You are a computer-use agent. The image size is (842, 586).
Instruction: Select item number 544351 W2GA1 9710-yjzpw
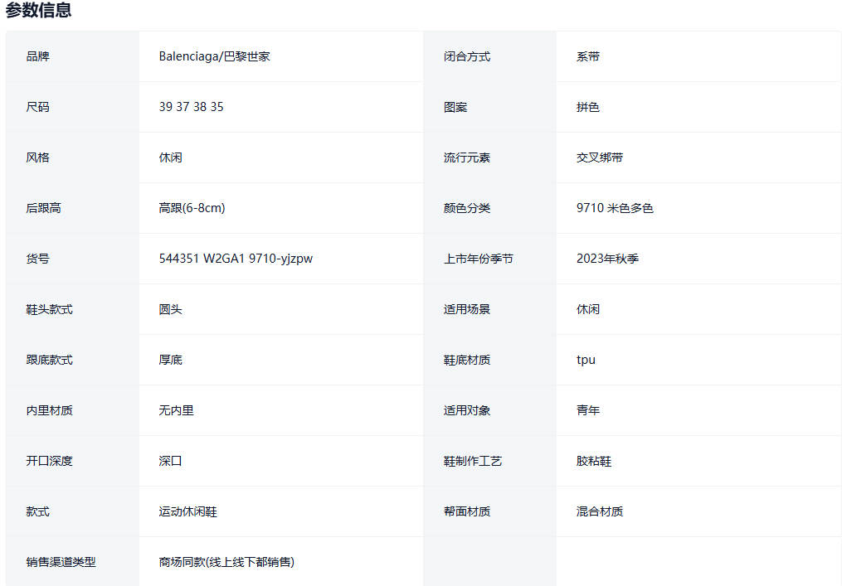pyautogui.click(x=236, y=259)
